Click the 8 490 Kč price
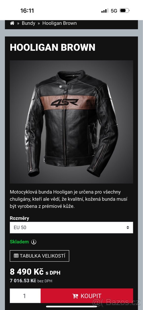The width and height of the screenshot is (143, 310). coord(27,272)
